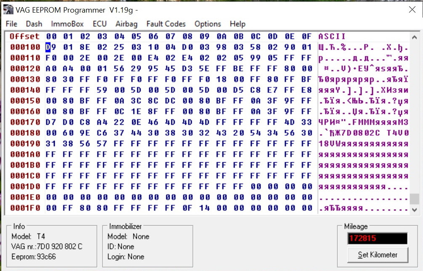423x271 pixels.
Task: Open the Airbag menu
Action: click(126, 24)
